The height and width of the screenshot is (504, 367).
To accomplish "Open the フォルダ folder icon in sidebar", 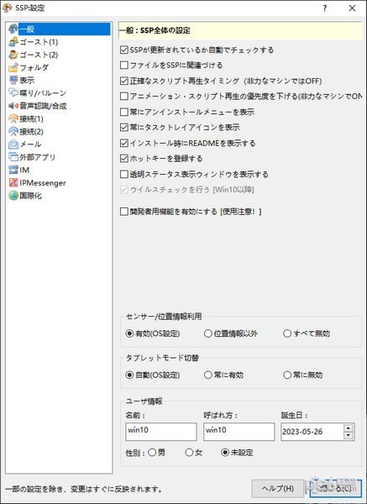I will pyautogui.click(x=13, y=67).
